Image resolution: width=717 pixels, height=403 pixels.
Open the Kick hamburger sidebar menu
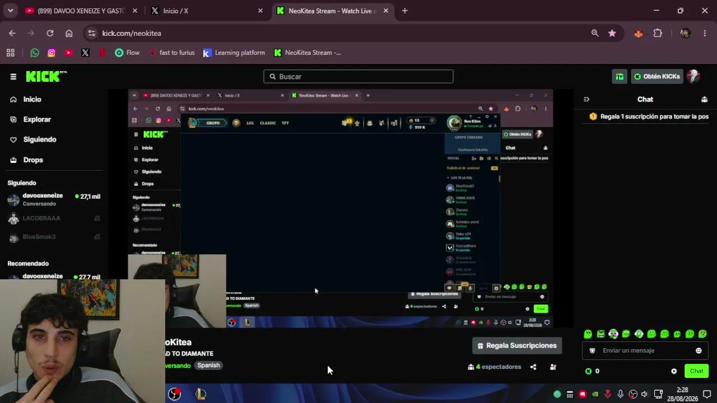coord(13,77)
